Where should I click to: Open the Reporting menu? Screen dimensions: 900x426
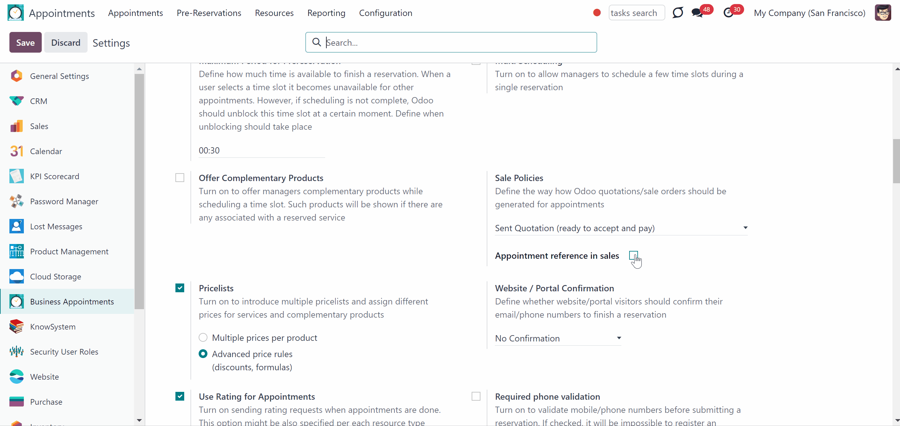326,13
